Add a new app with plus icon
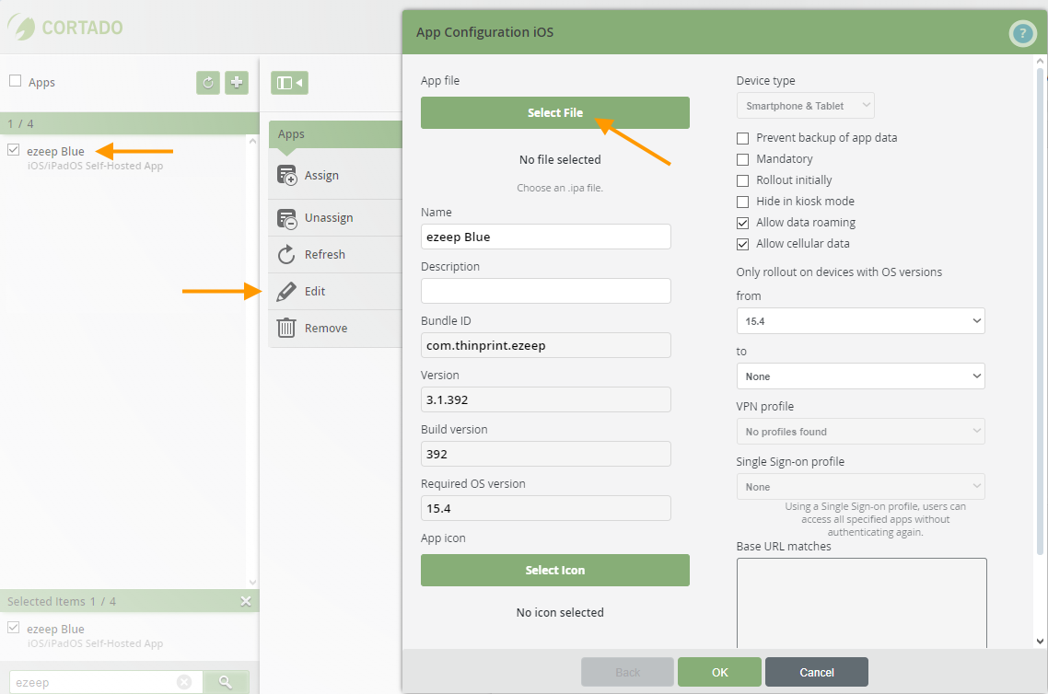The image size is (1048, 694). point(237,83)
